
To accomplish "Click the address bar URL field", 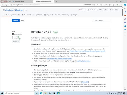I will click(47, 5).
